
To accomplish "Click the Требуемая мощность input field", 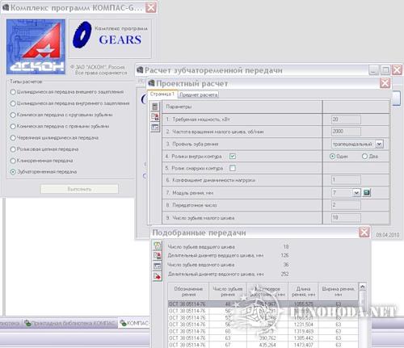I will pos(346,119).
